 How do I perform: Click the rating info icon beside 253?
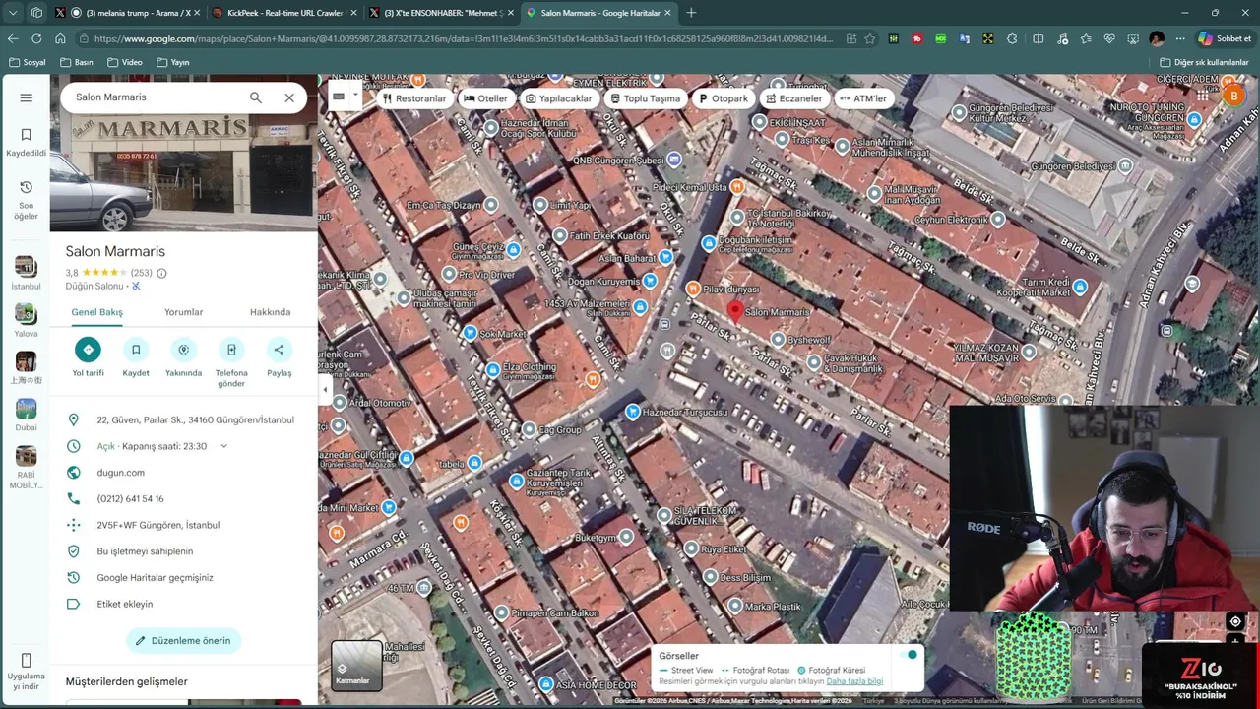coord(161,273)
